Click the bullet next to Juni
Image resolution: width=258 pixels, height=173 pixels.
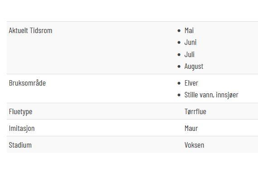(x=179, y=43)
